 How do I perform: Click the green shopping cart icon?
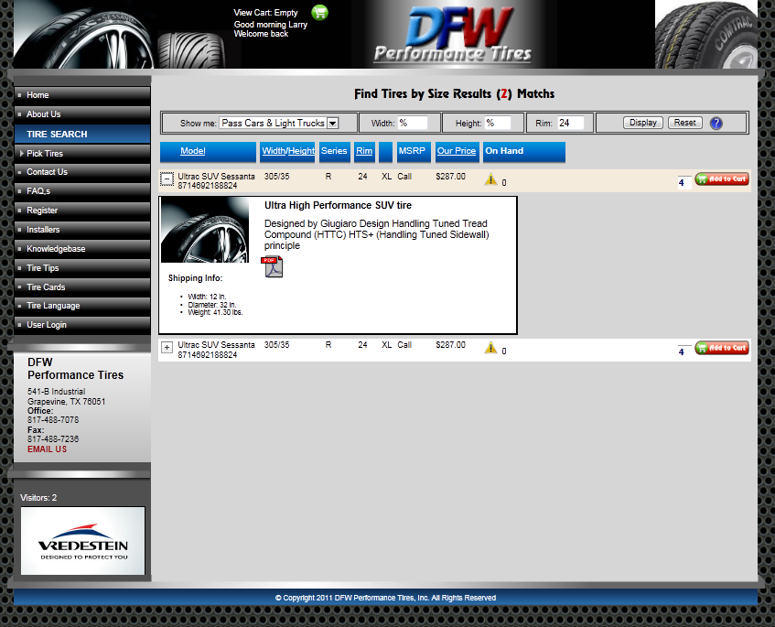coord(319,13)
